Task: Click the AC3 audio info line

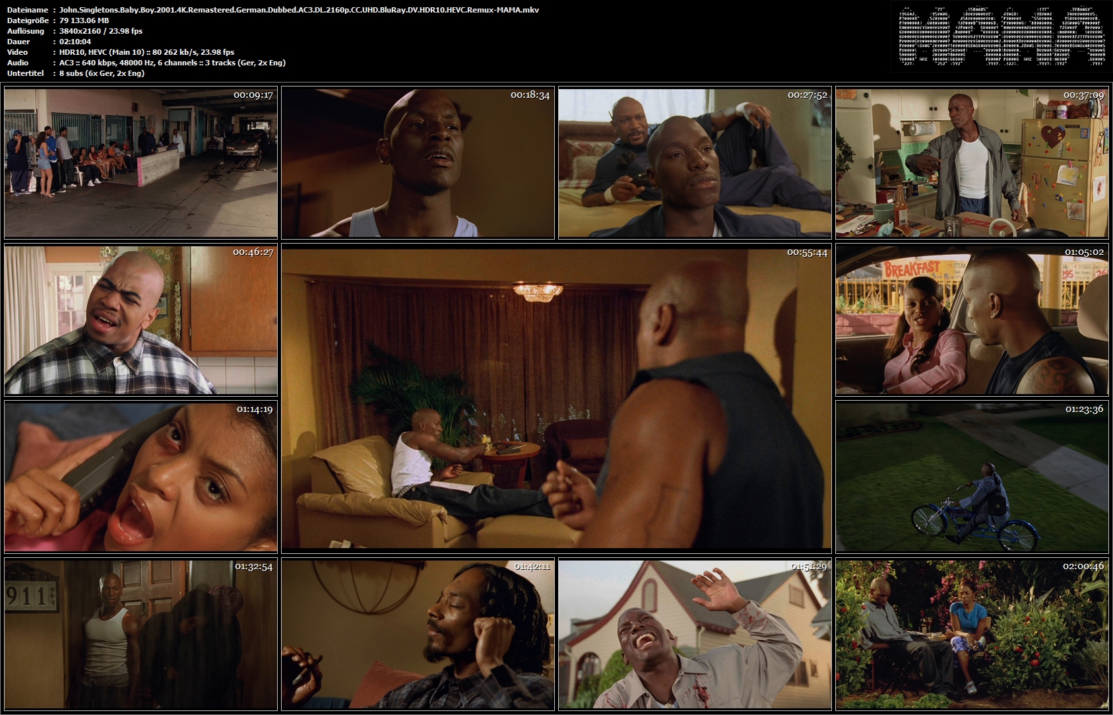Action: 172,63
